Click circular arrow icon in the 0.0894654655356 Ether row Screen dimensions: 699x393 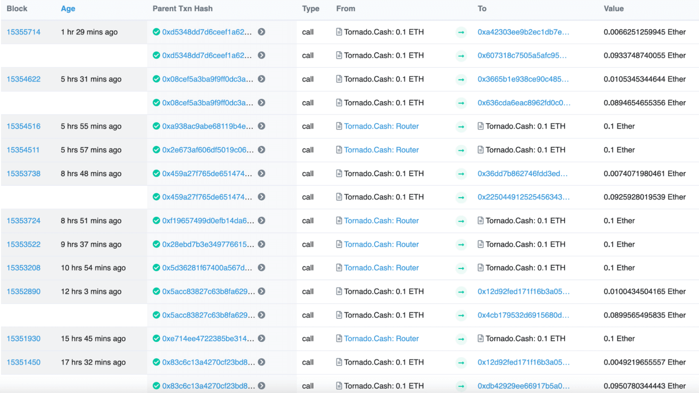tap(262, 103)
